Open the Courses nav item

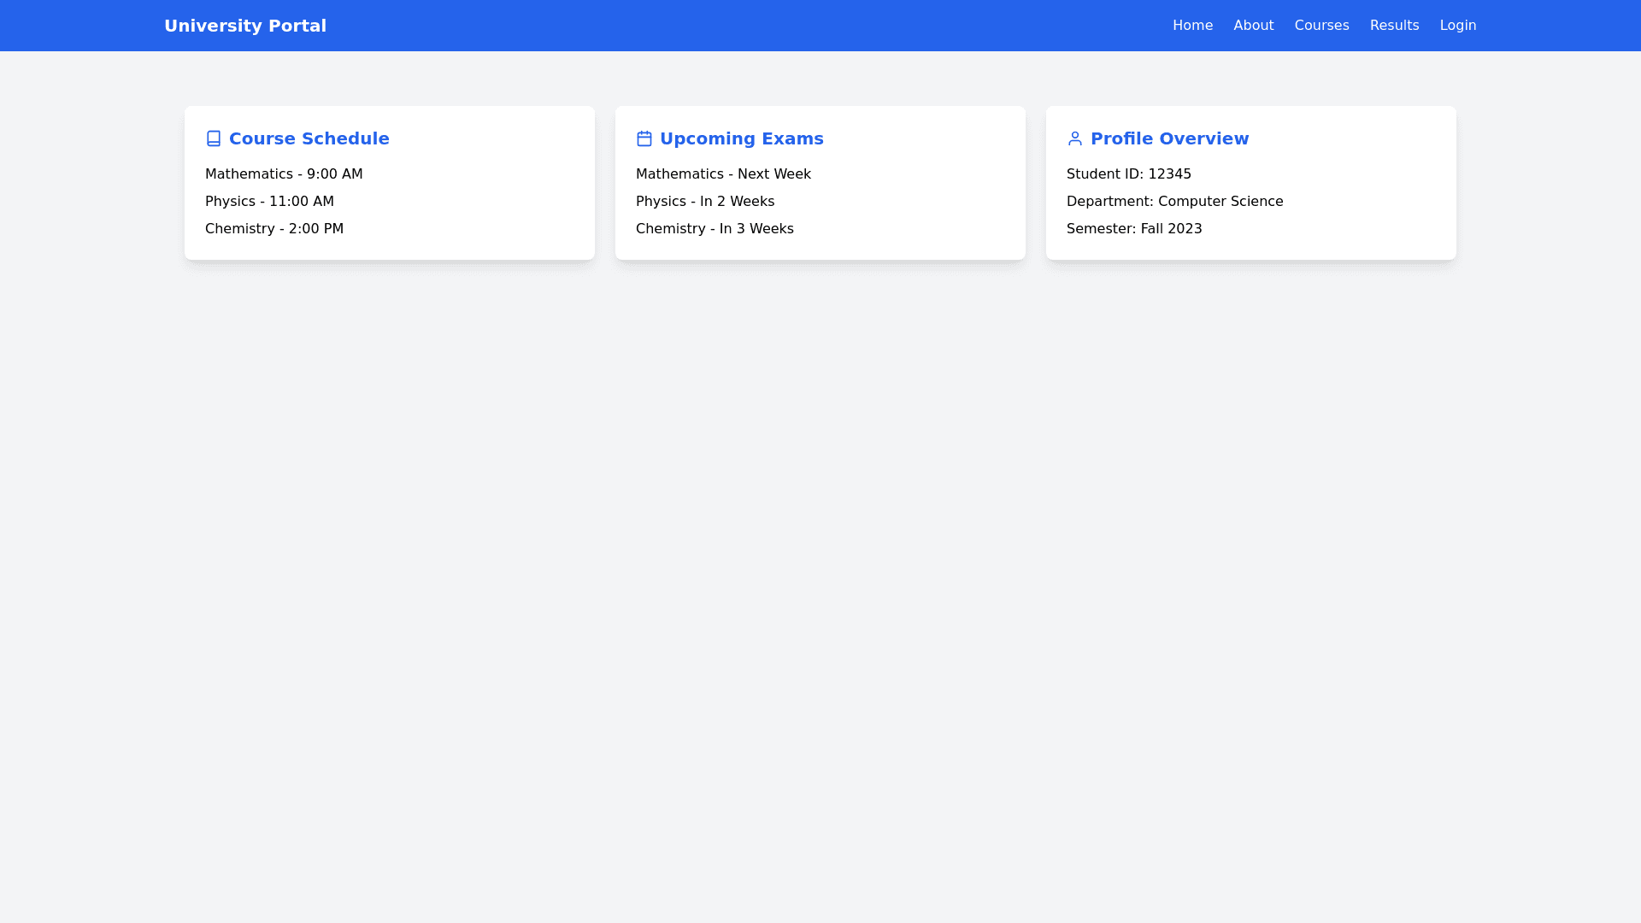click(1321, 26)
